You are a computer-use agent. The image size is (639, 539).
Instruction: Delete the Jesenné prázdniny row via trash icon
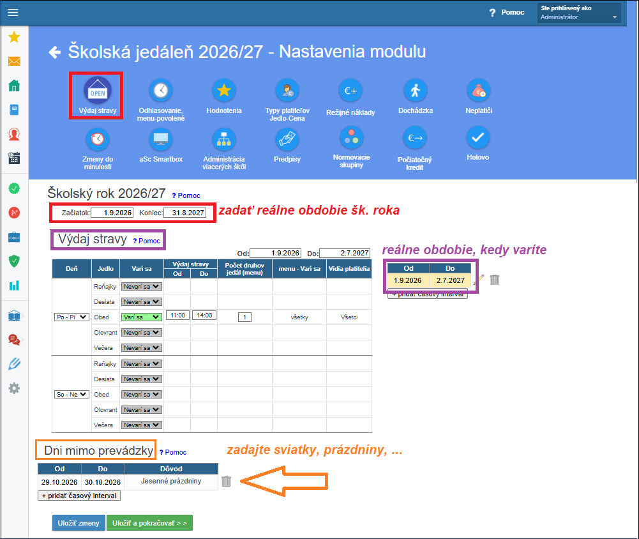(x=226, y=481)
